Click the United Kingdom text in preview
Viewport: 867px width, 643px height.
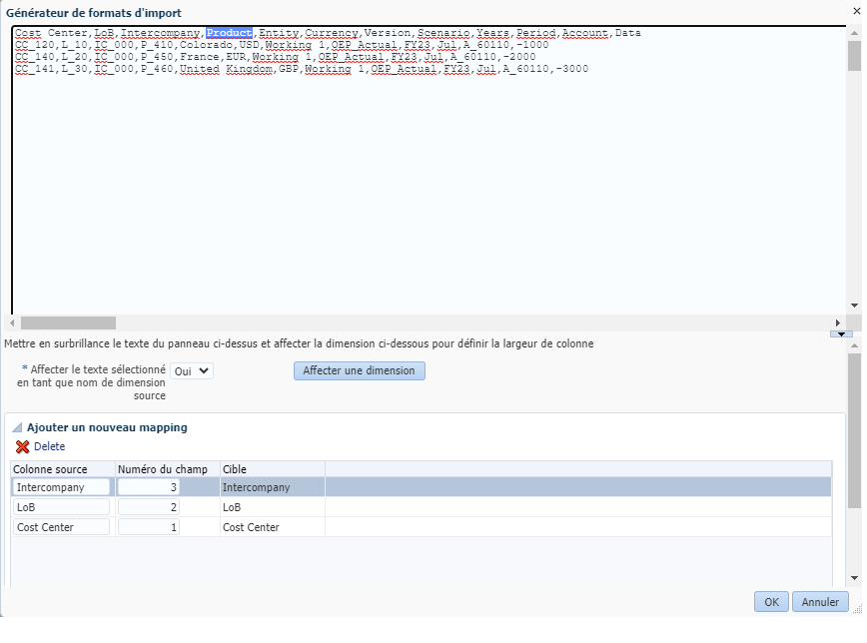tap(226, 69)
